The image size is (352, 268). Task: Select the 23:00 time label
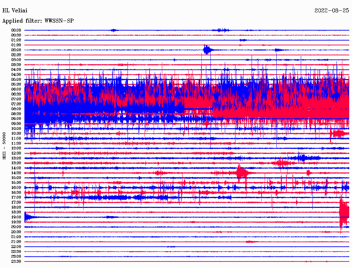16,257
